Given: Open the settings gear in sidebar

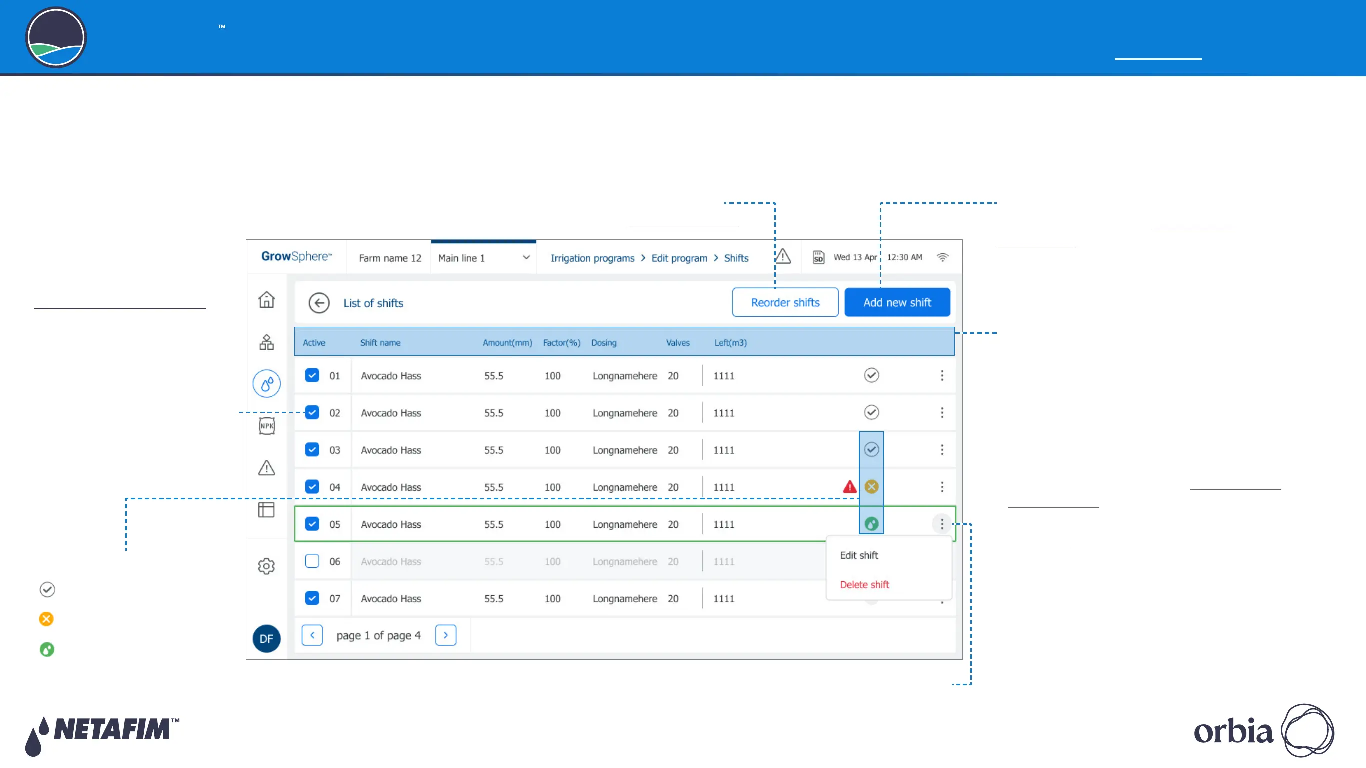Looking at the screenshot, I should tap(266, 566).
